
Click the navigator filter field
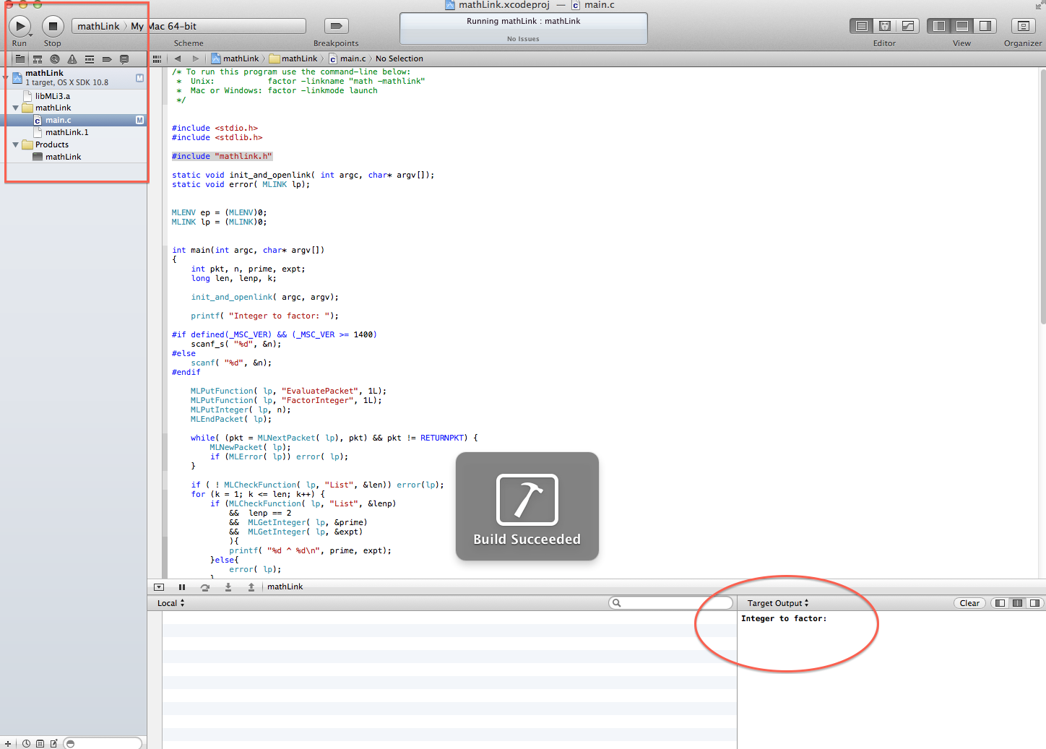coord(103,743)
